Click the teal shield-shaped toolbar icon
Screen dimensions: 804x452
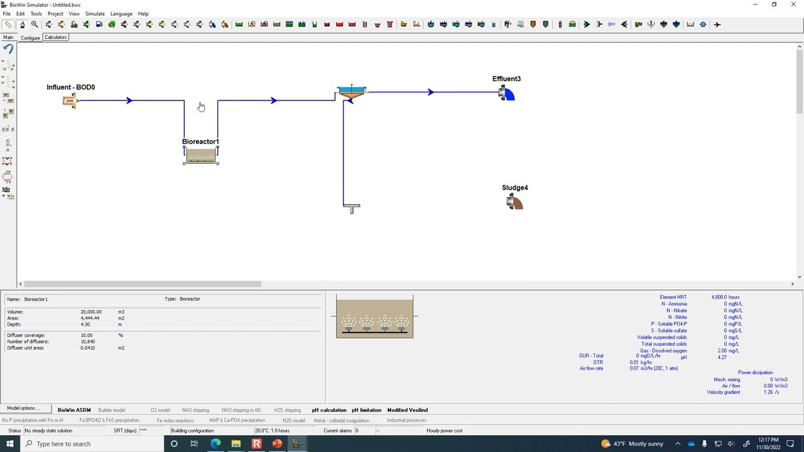pos(545,24)
